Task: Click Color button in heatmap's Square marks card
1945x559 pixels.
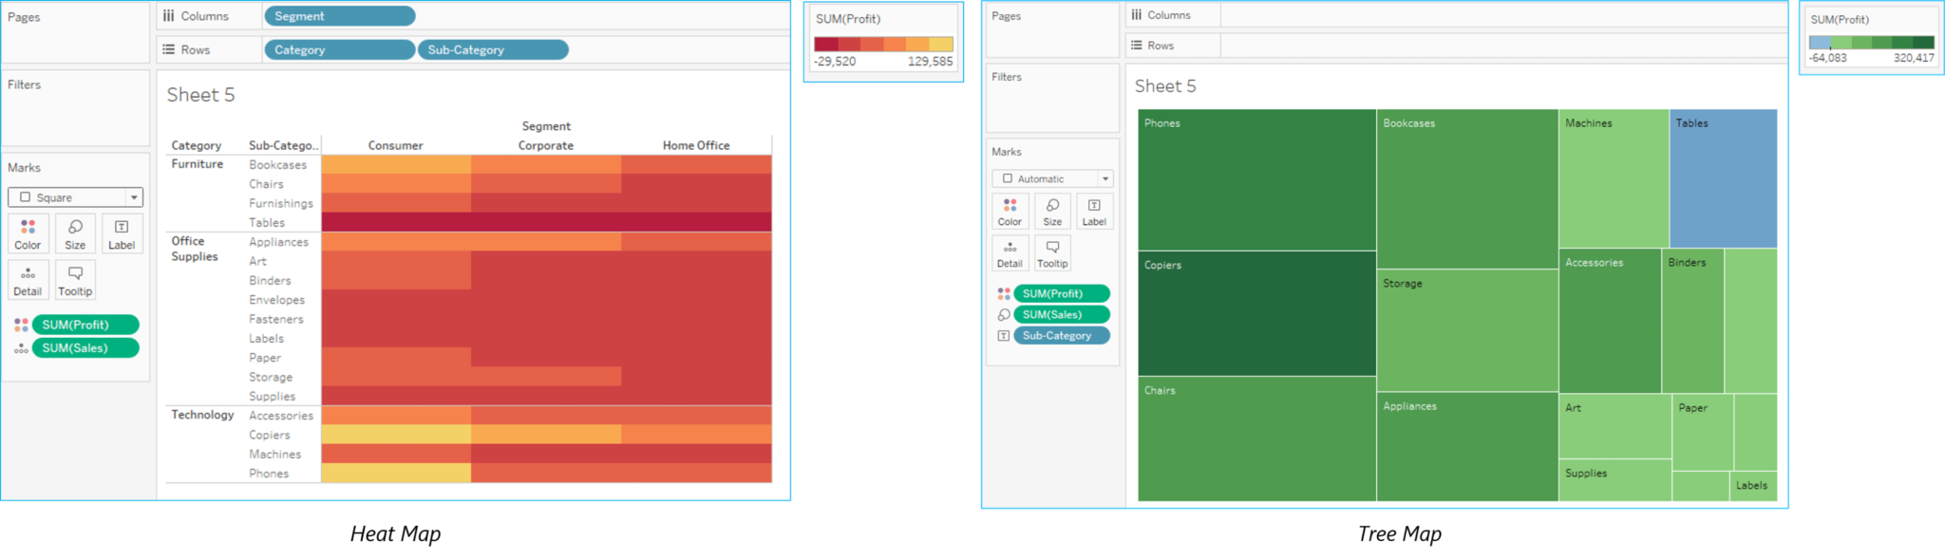Action: pos(28,233)
